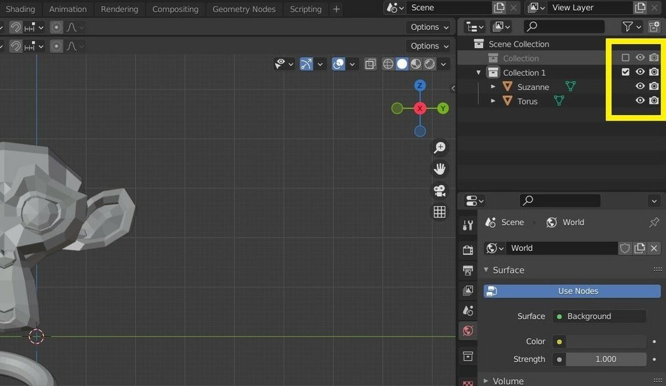The width and height of the screenshot is (666, 386).
Task: Open the outliner Filter dropdown
Action: 631,27
